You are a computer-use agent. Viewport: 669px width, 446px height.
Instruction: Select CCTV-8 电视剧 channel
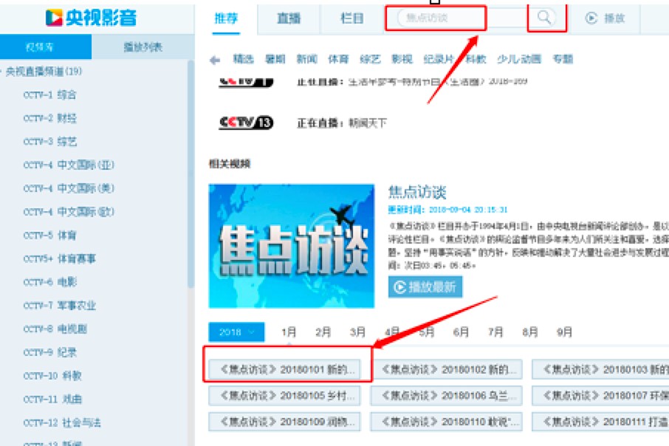[55, 329]
